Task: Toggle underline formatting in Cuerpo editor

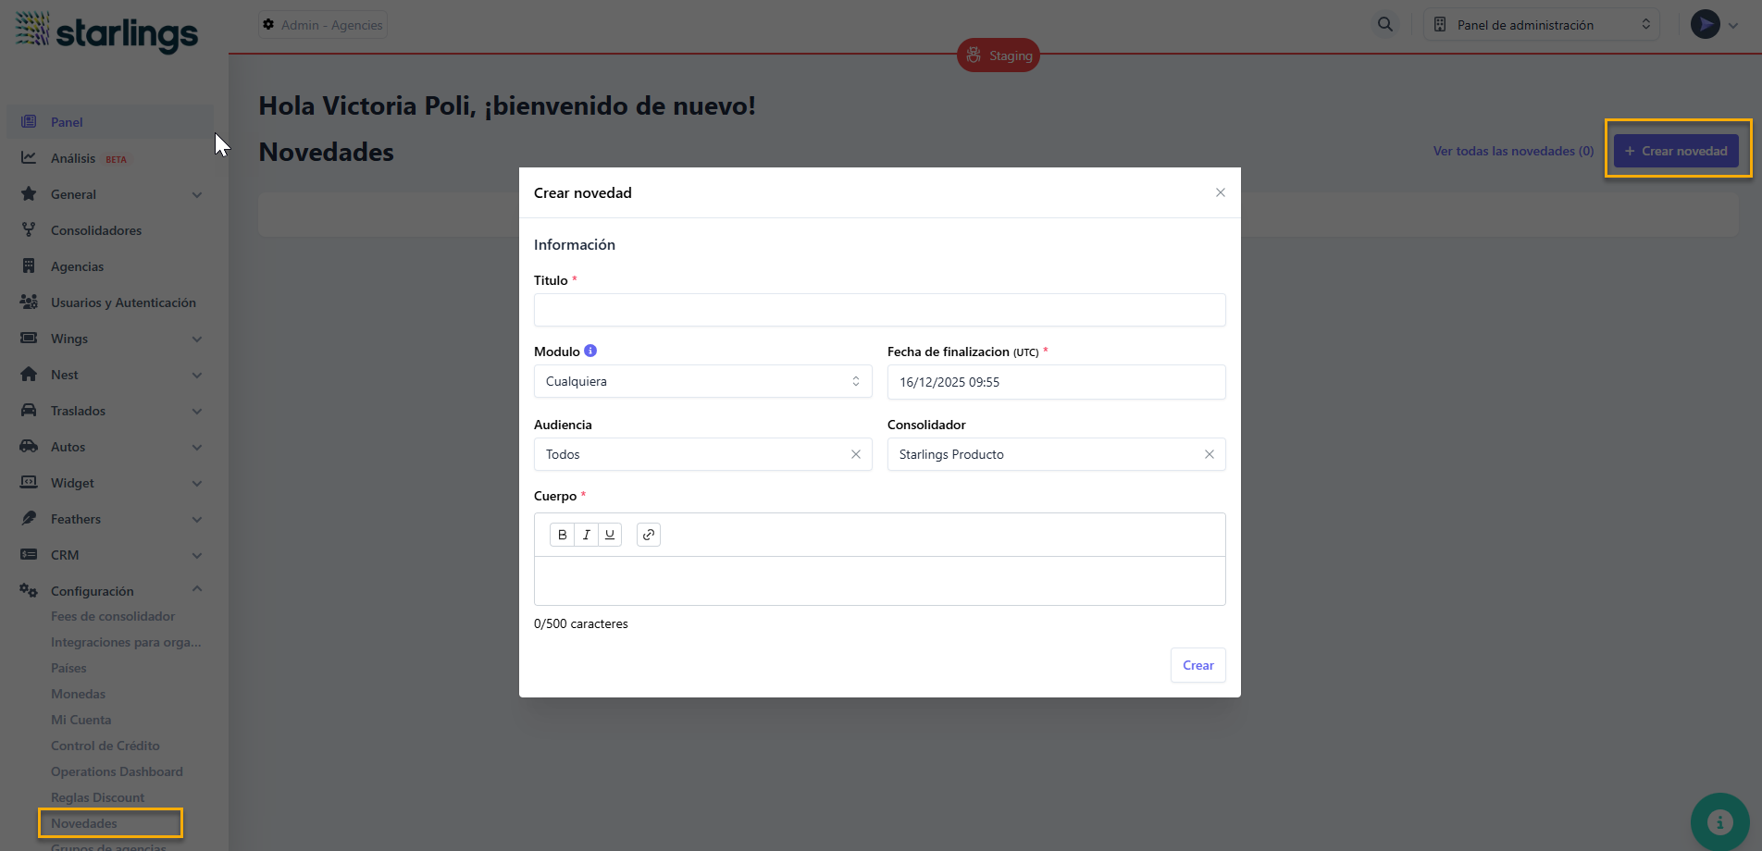Action: pos(610,535)
